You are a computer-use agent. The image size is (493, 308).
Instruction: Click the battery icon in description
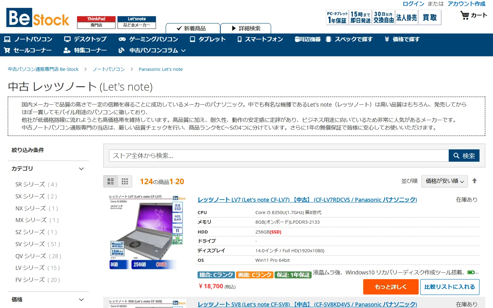(471, 273)
